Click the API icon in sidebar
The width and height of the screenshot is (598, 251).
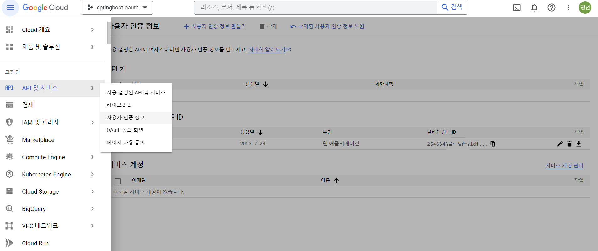pyautogui.click(x=9, y=88)
